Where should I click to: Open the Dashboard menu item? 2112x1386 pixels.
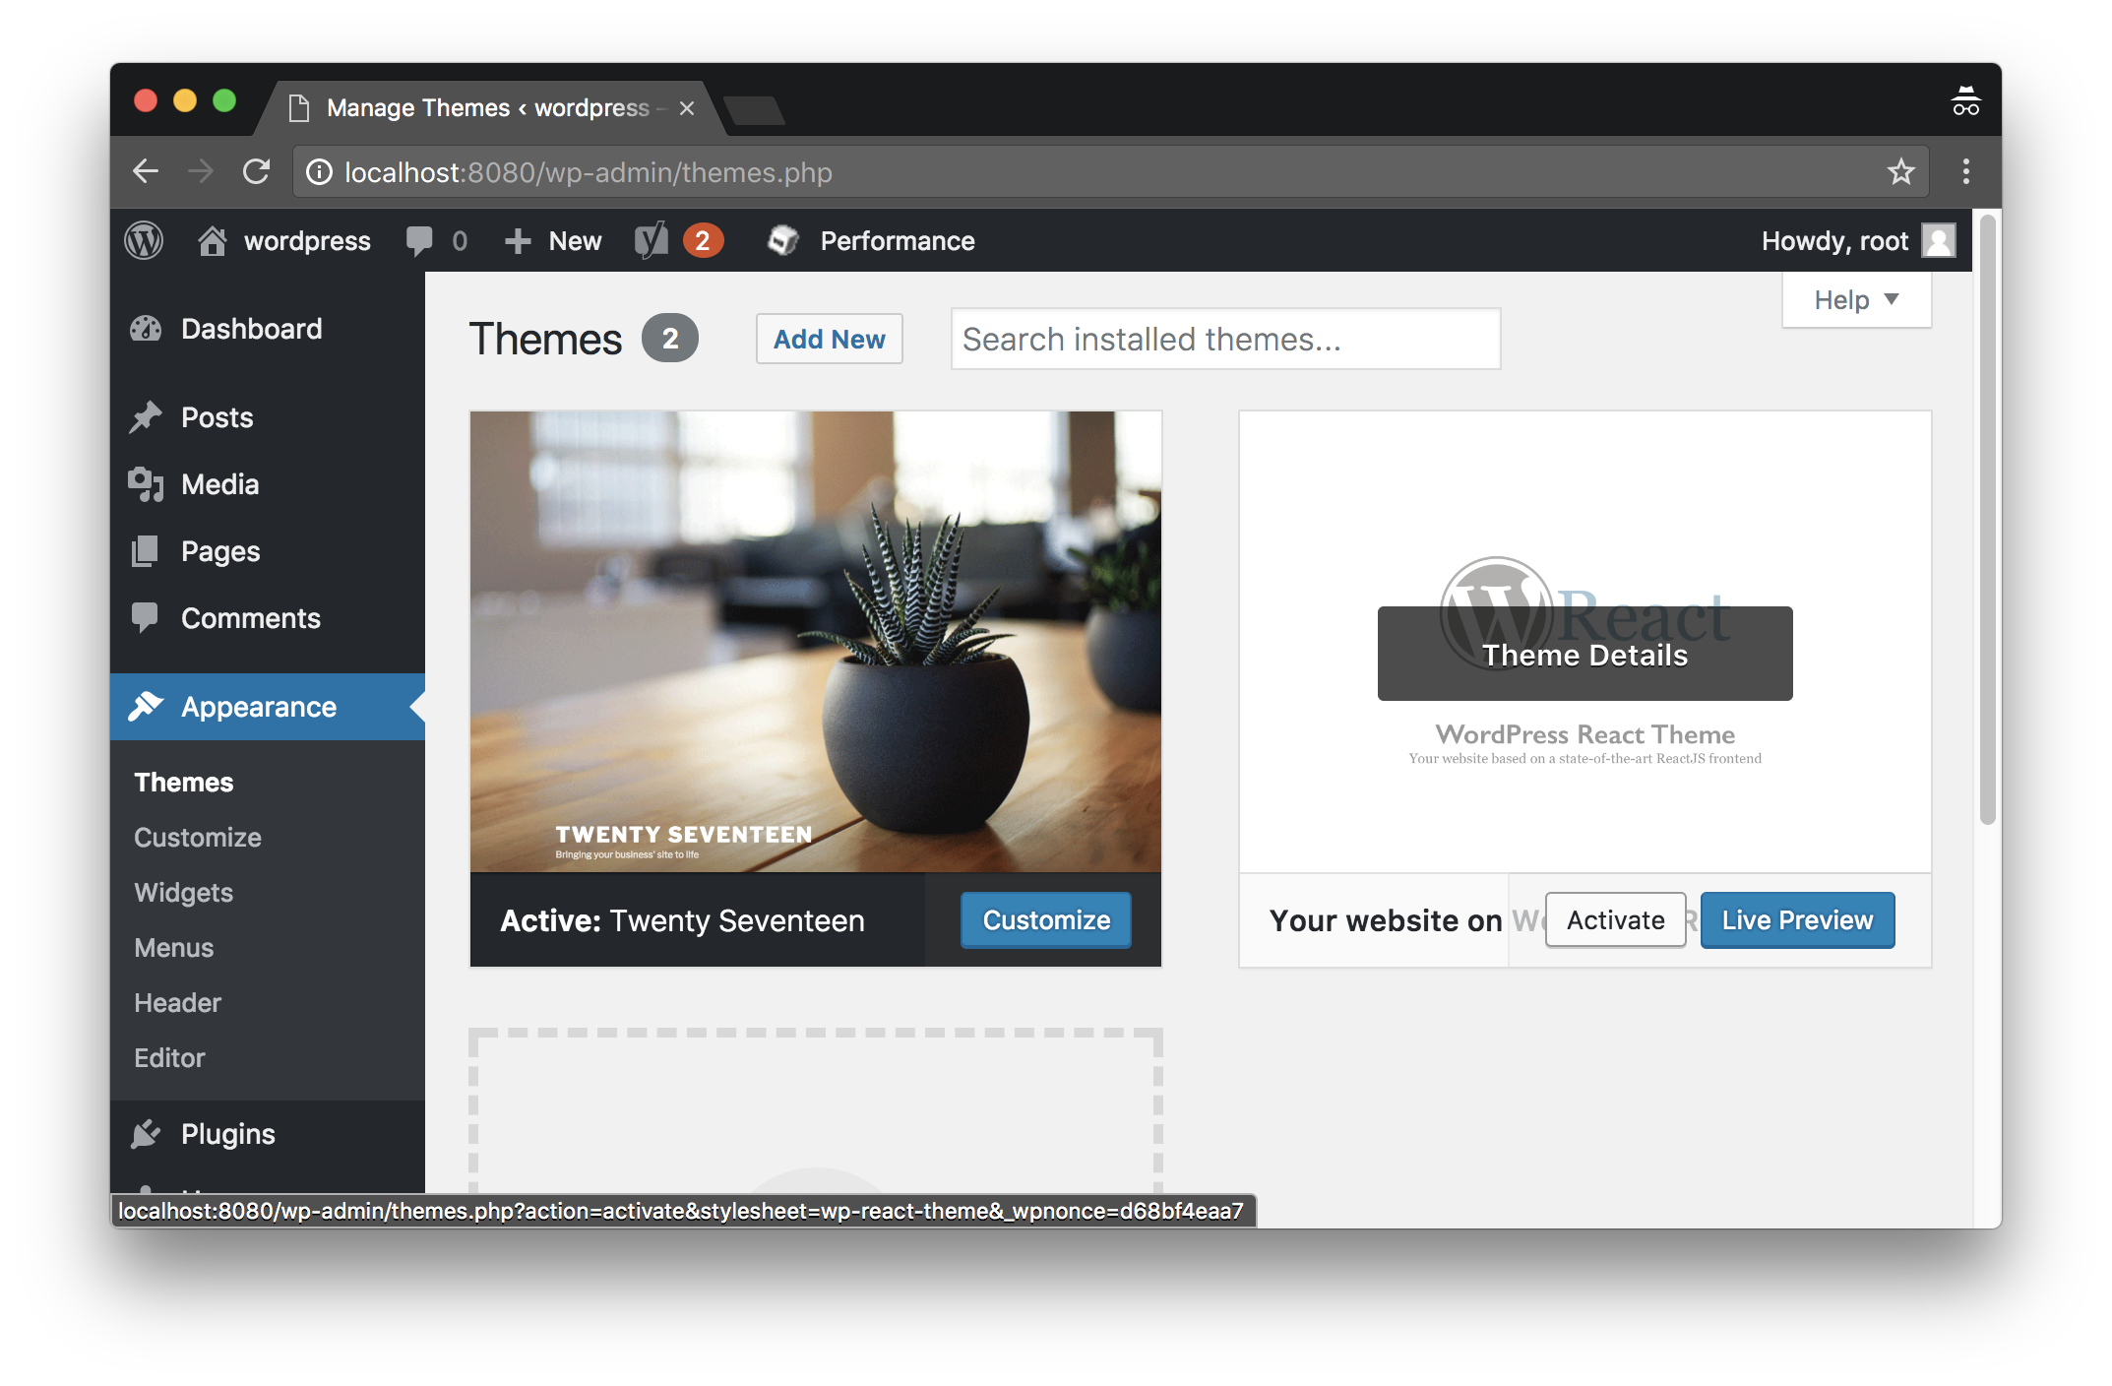click(x=251, y=327)
